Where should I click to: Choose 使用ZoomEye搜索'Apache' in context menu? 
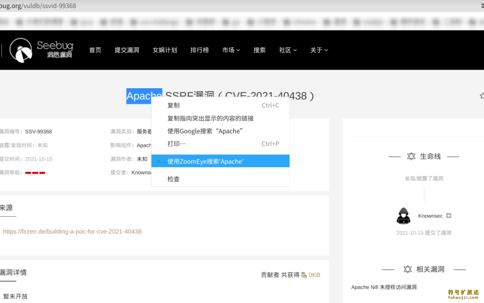coord(205,161)
